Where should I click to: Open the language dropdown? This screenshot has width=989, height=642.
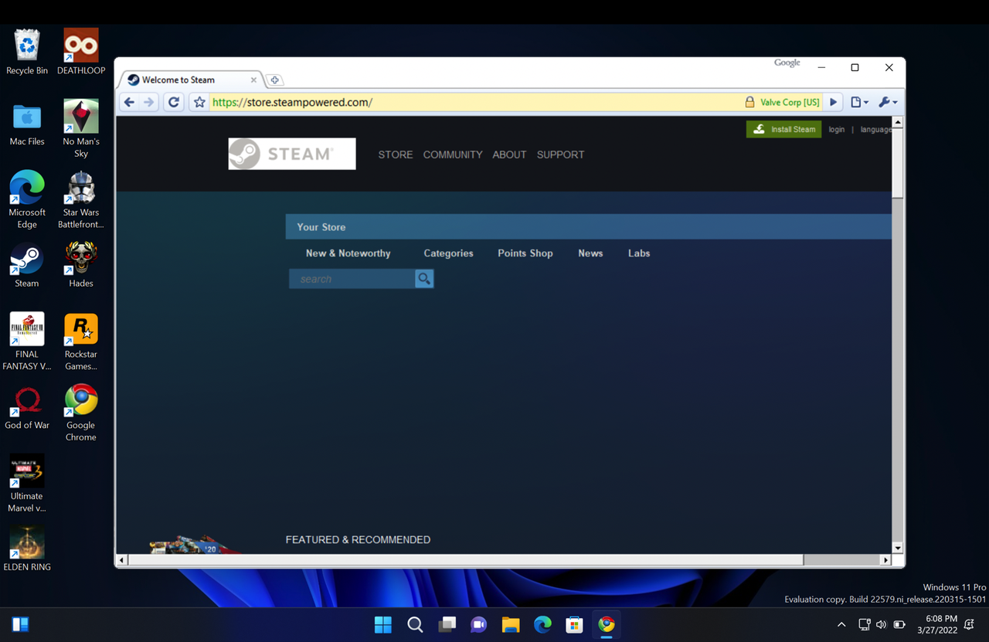(875, 130)
